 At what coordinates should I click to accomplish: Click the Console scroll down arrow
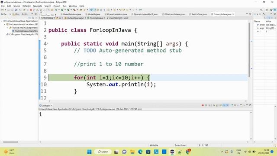(251, 139)
